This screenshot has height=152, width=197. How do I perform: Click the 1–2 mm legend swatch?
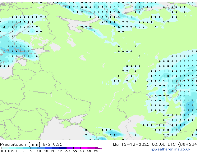pyautogui.click(x=20, y=148)
